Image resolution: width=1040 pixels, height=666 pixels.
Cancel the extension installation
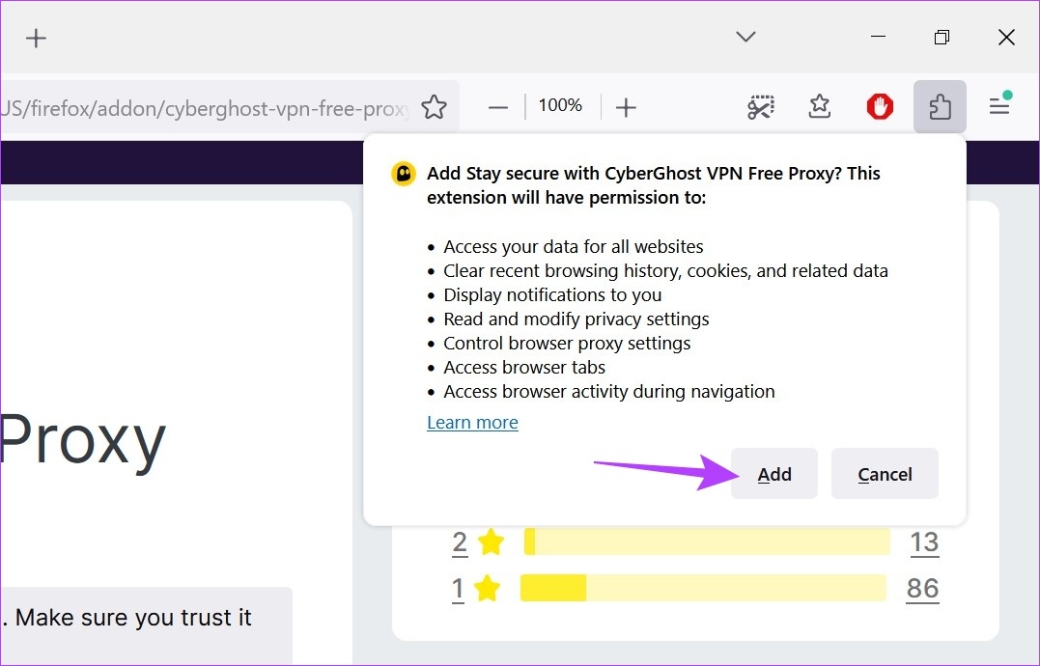[884, 474]
